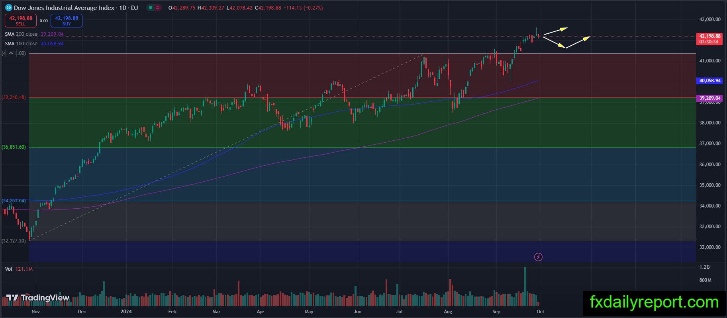
Task: Click the 37,000.00 price axis label
Action: 710,143
